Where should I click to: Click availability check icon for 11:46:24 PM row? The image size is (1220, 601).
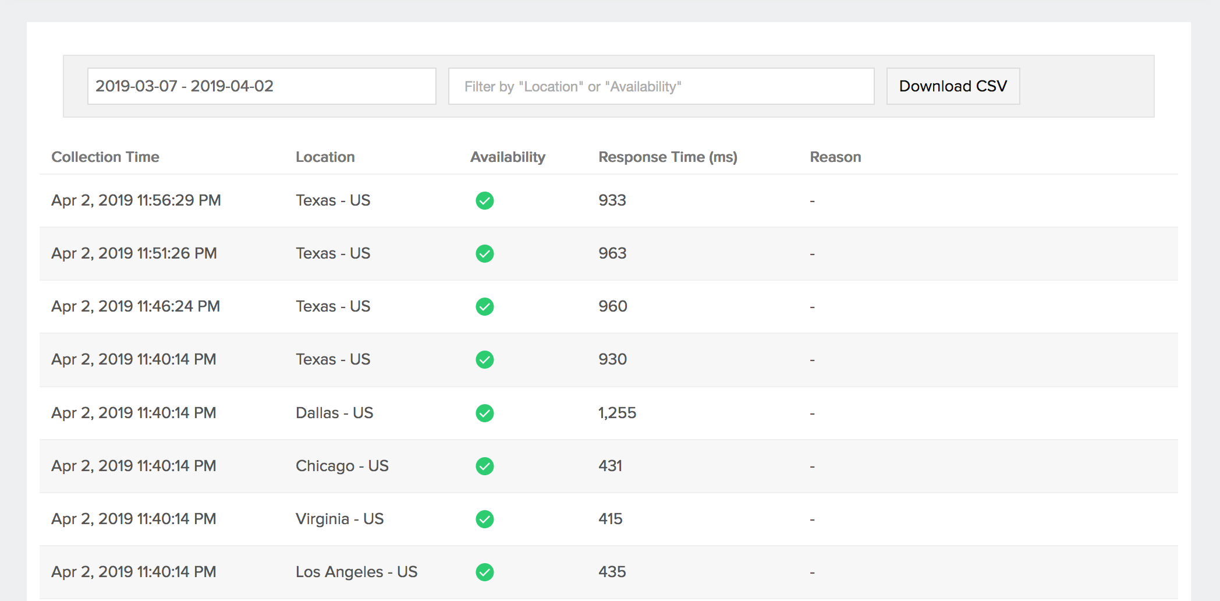tap(484, 306)
